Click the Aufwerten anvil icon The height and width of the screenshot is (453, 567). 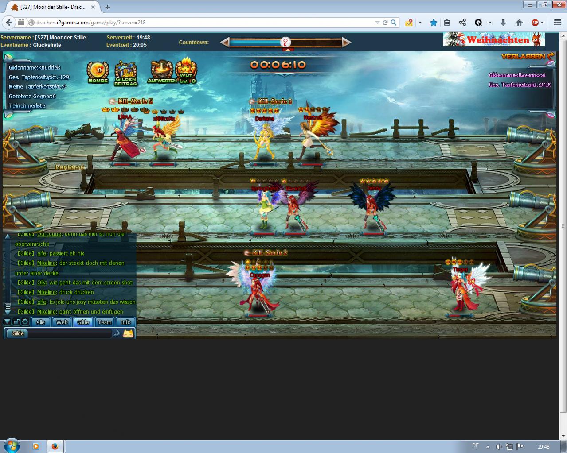162,72
